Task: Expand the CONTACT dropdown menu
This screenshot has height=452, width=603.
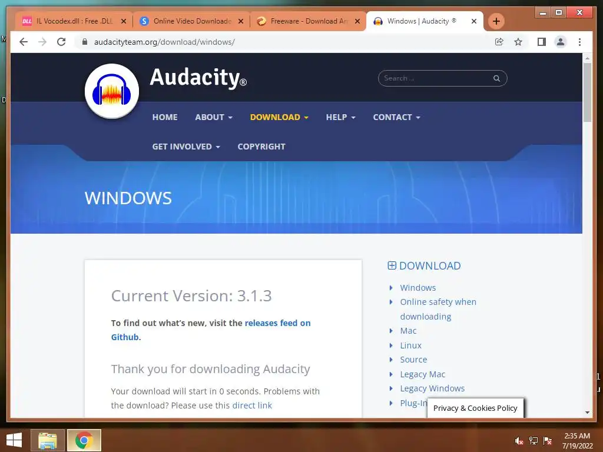Action: [396, 117]
